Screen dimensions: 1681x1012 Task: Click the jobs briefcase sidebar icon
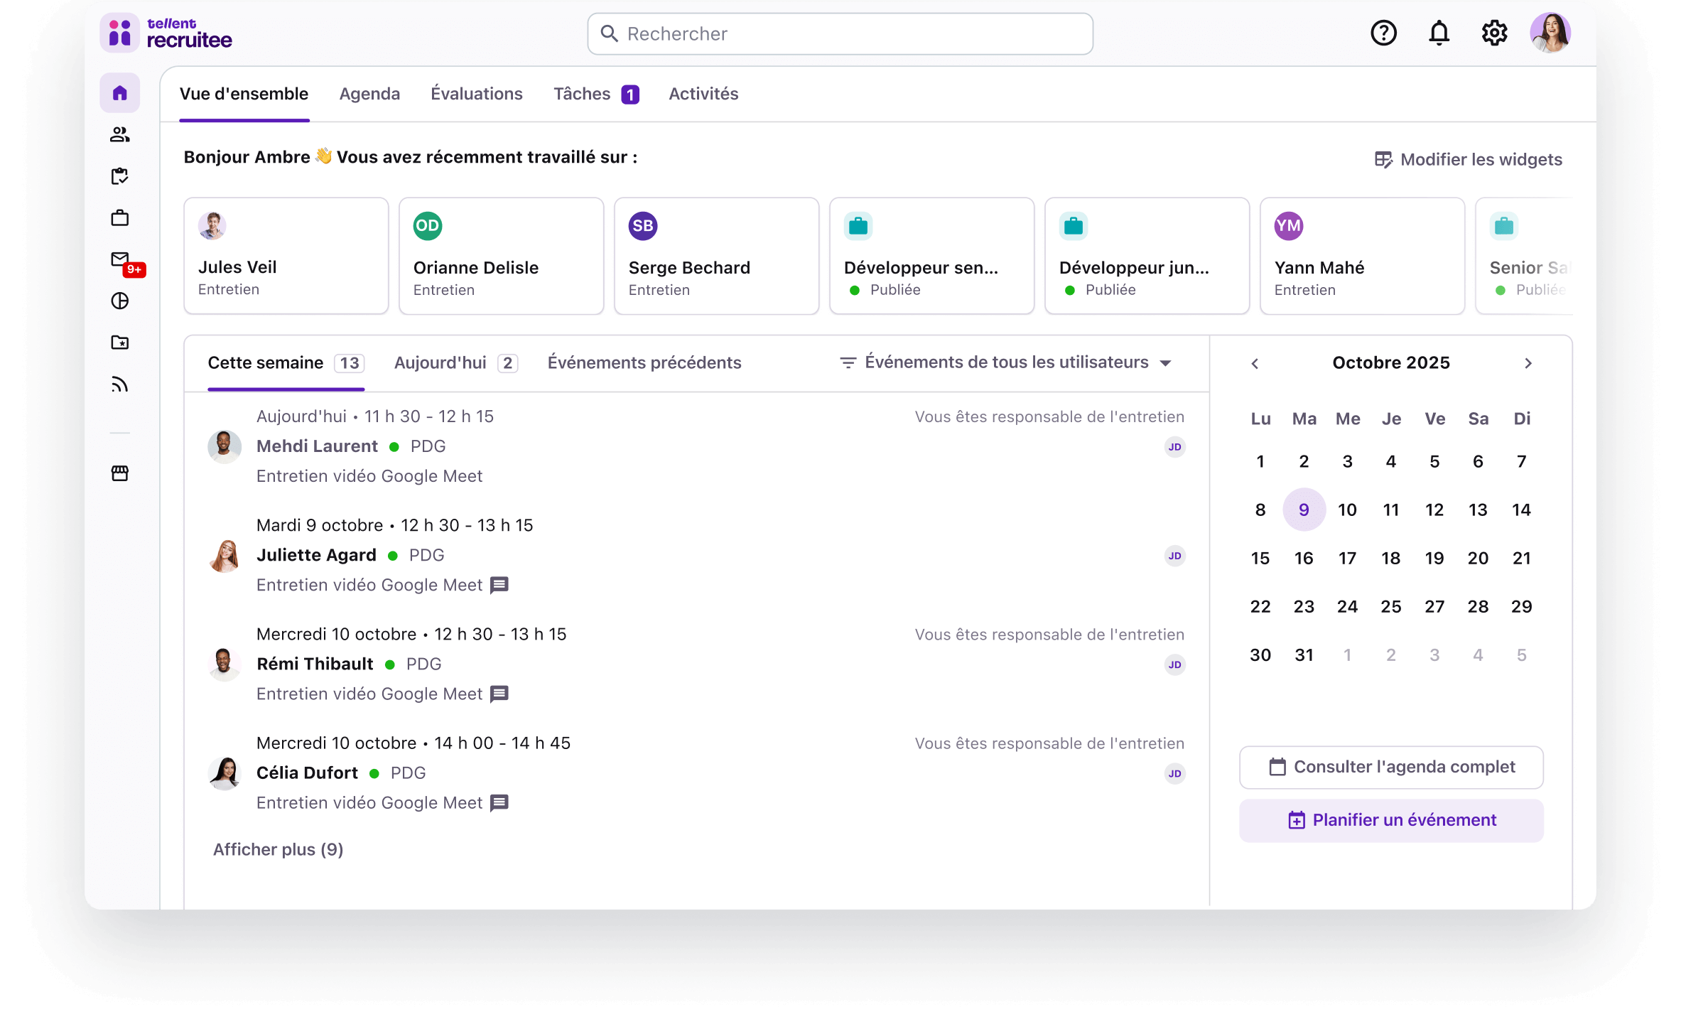click(x=119, y=218)
